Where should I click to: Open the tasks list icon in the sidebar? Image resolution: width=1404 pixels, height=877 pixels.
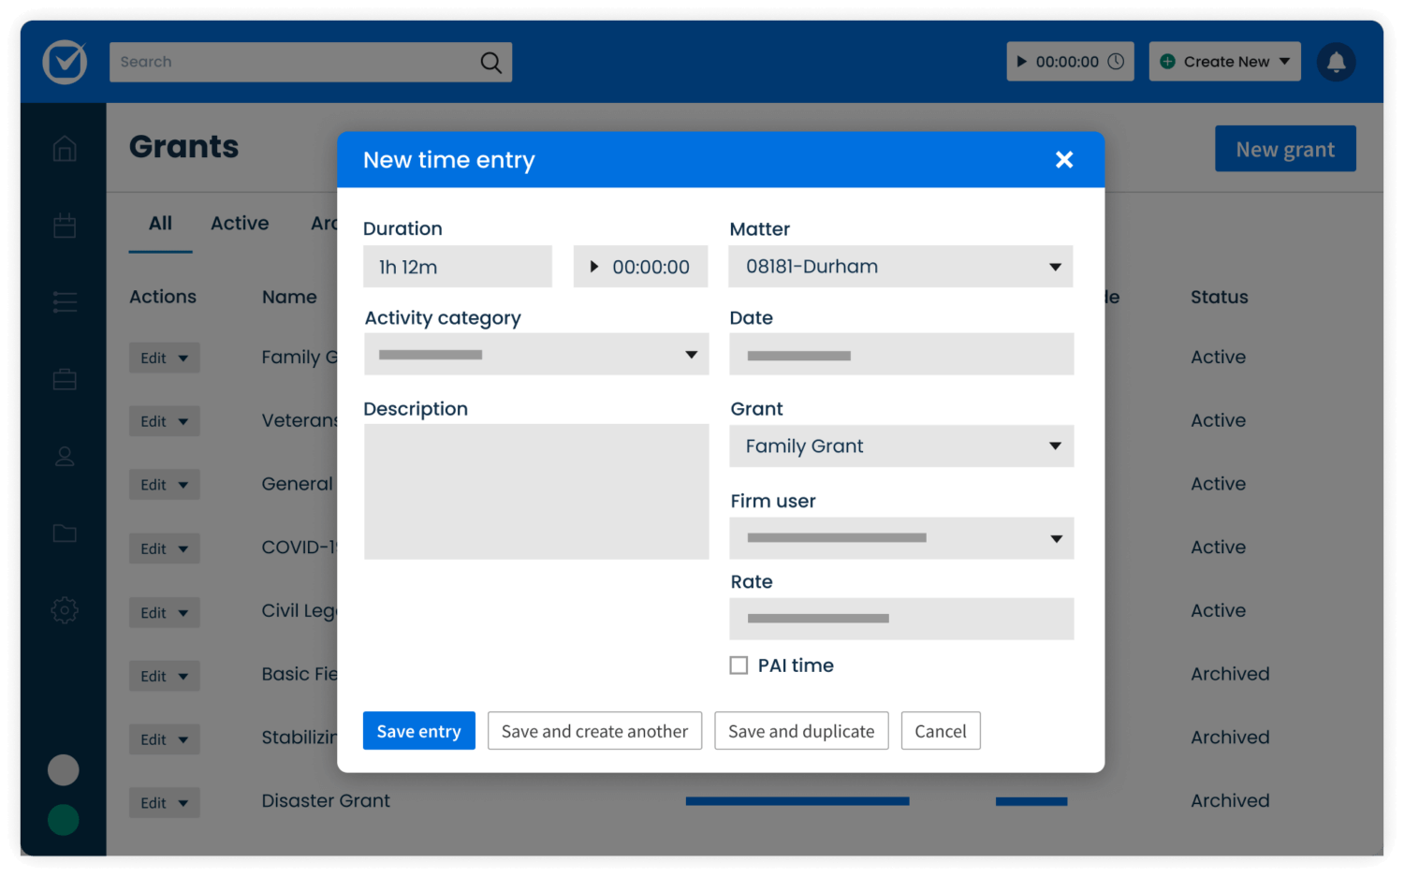pos(64,301)
